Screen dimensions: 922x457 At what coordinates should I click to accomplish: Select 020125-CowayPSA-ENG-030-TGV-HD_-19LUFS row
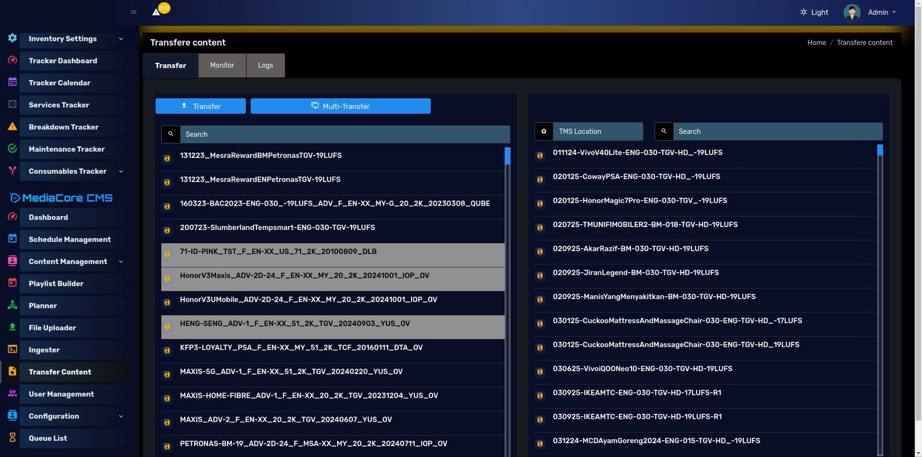pyautogui.click(x=706, y=180)
